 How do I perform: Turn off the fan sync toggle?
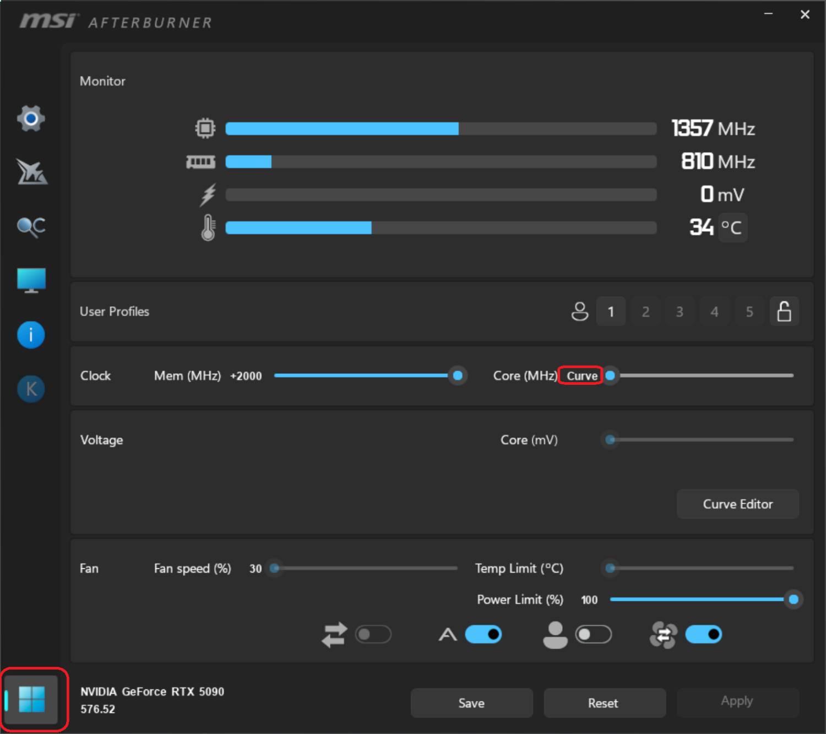point(704,635)
